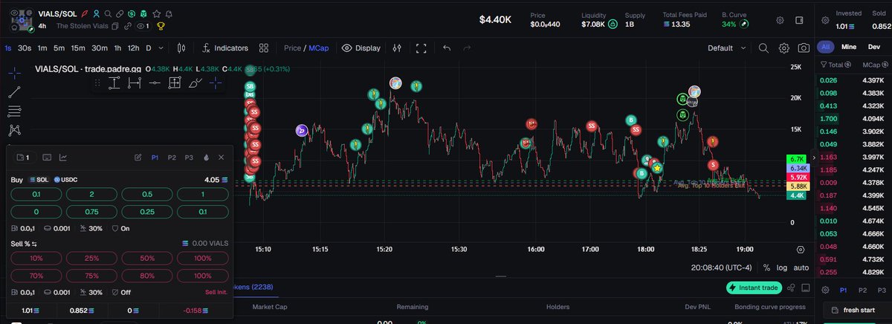Screen dimensions: 892x324
Task: Switch to preset P3 in trade panel
Action: [189, 158]
